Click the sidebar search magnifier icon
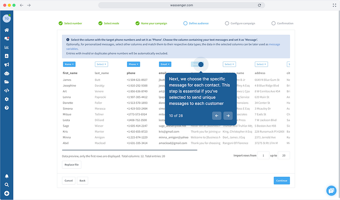 tap(7, 185)
